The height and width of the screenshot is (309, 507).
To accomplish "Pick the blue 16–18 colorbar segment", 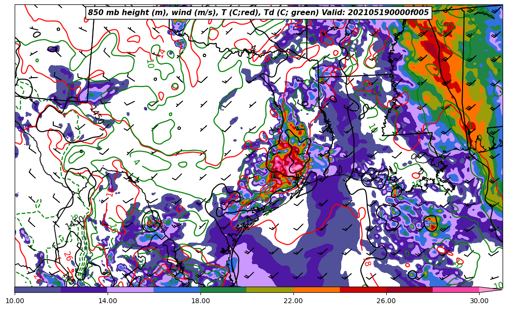I will point(177,289).
